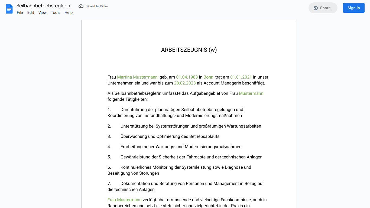Screen dimensions: 370x208
Task: Open the File menu
Action: (x=20, y=12)
